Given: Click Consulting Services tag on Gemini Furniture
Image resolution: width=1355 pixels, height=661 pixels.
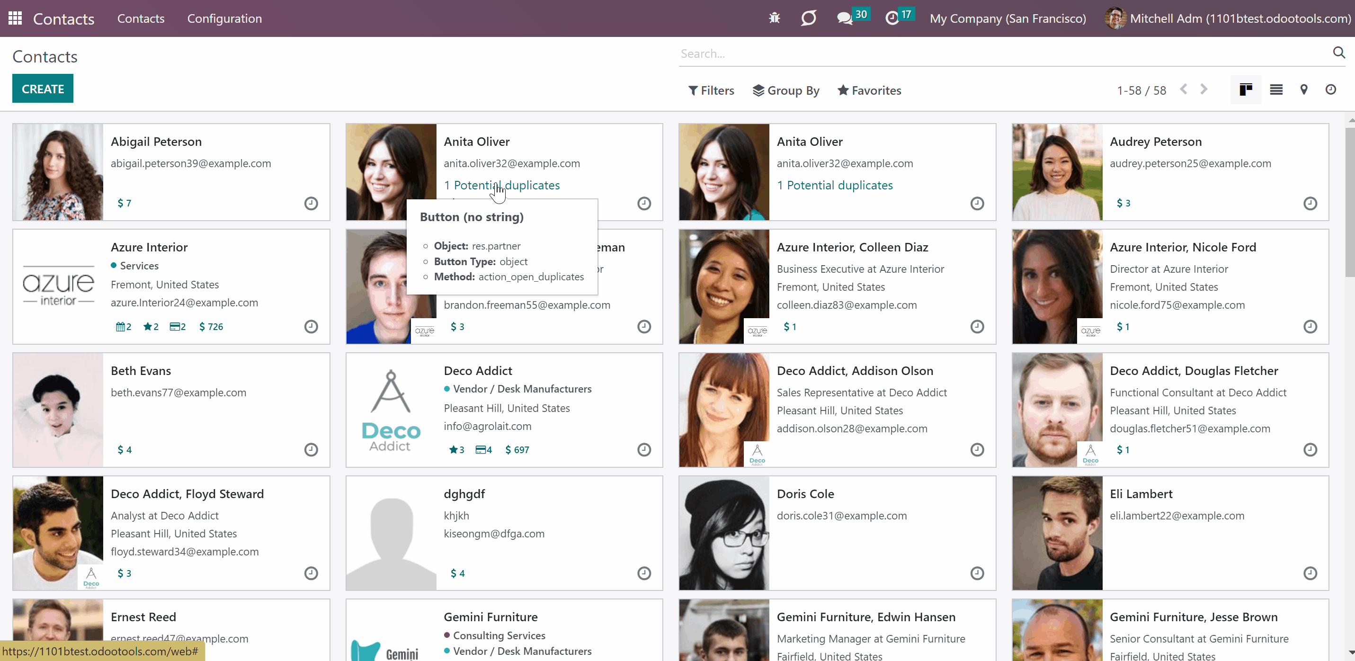Looking at the screenshot, I should (x=494, y=635).
